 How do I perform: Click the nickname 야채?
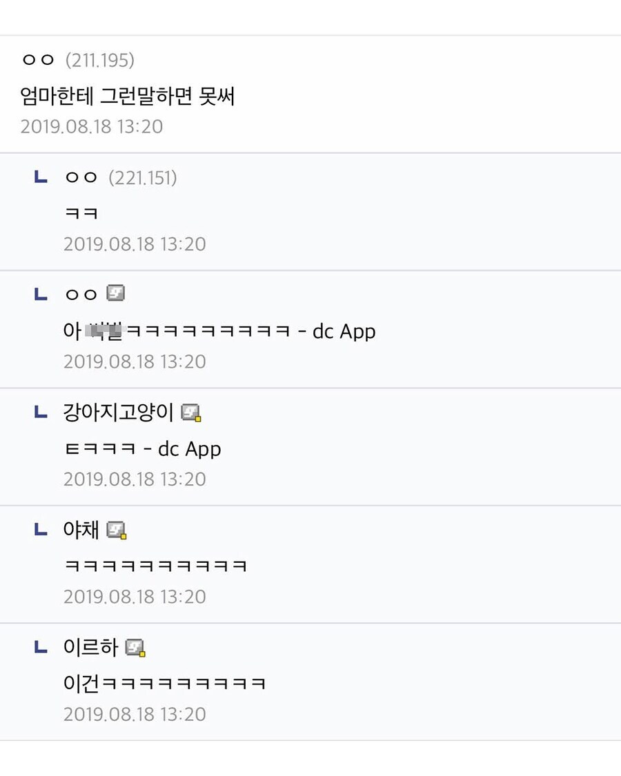[x=81, y=530]
